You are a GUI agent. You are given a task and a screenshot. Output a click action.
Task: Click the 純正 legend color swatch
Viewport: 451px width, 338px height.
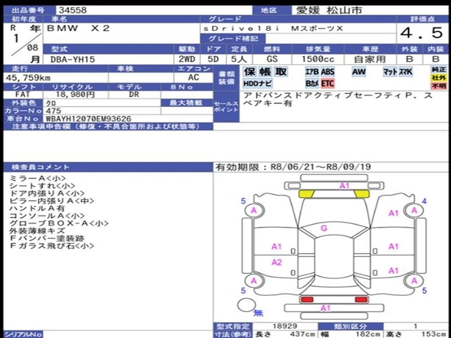439,69
